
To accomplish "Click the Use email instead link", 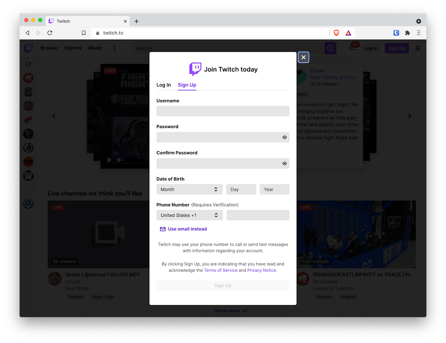I will point(187,229).
